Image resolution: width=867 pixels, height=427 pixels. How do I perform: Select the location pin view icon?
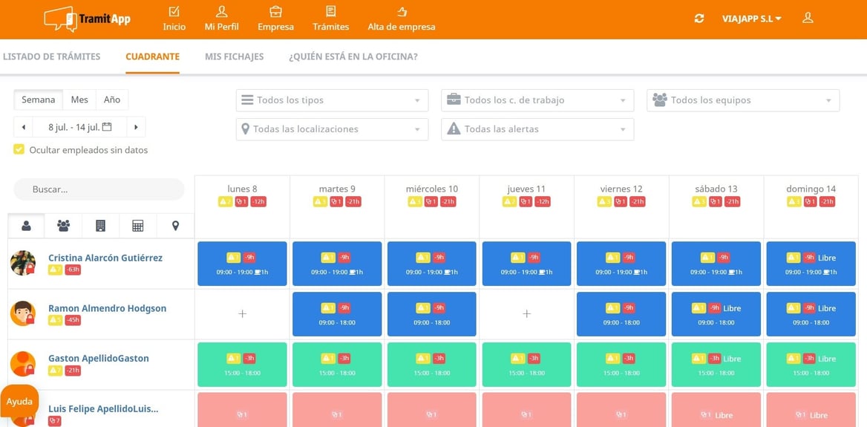coord(175,226)
